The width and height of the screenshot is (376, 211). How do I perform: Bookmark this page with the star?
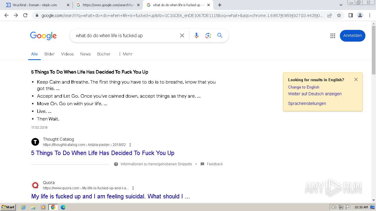[339, 15]
